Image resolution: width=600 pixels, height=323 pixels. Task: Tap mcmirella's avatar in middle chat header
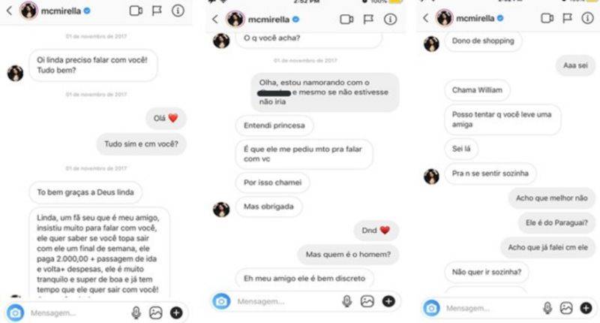coord(235,20)
